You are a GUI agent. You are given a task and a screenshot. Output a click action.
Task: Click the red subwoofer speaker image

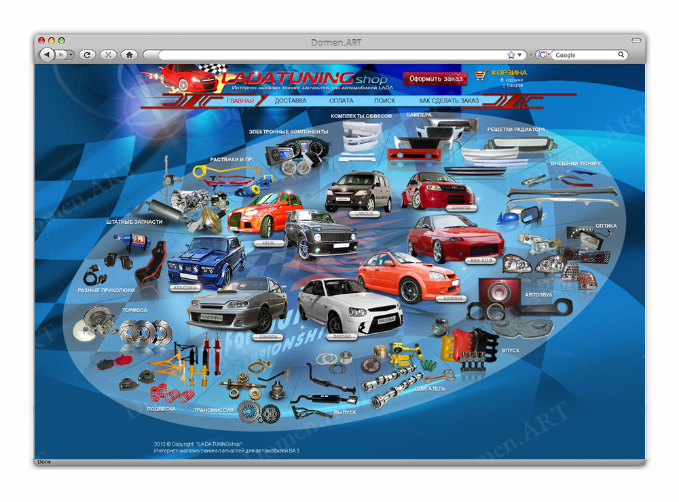click(x=499, y=292)
